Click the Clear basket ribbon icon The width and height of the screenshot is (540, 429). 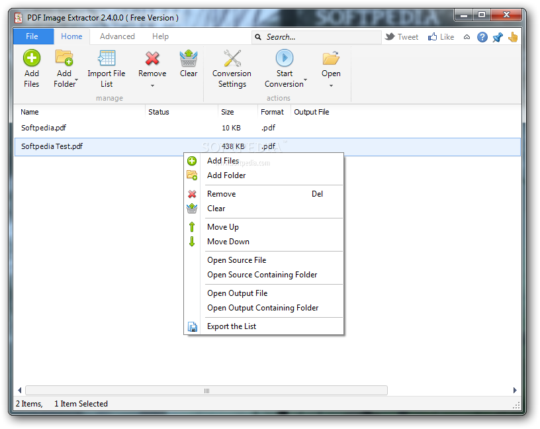[x=189, y=58]
